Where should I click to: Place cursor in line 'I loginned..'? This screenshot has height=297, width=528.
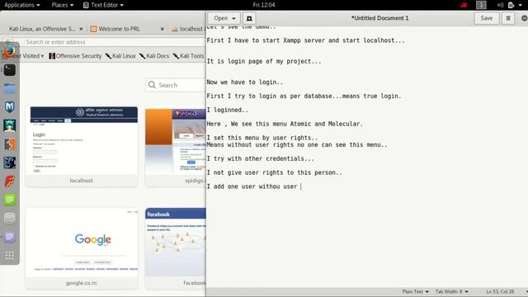(x=228, y=110)
